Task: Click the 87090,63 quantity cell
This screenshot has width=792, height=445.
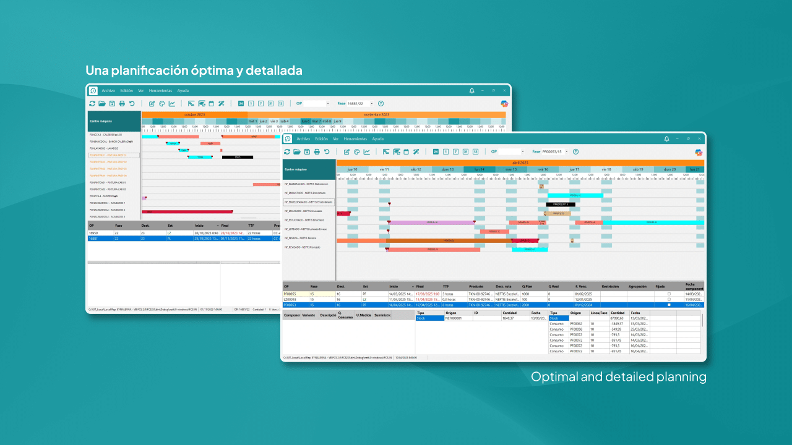Action: coord(618,318)
